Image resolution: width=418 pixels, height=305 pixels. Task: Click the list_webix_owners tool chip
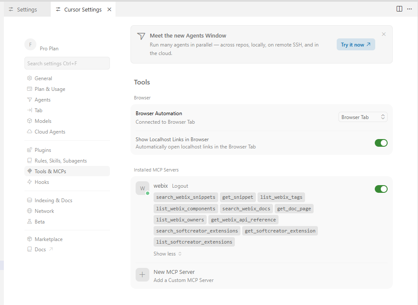point(180,220)
